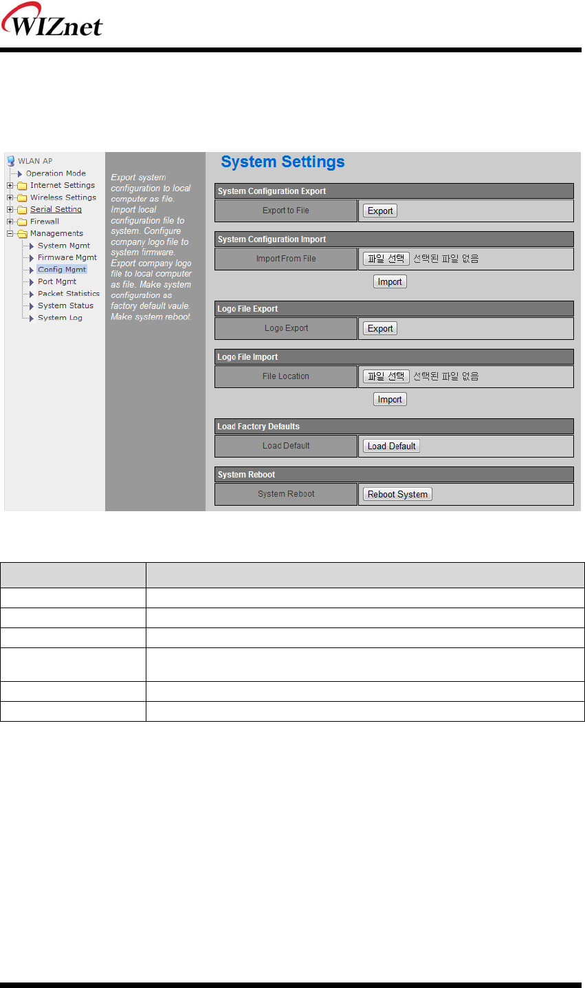Click Import under System Configuration Import
The image size is (585, 988).
[x=390, y=281]
